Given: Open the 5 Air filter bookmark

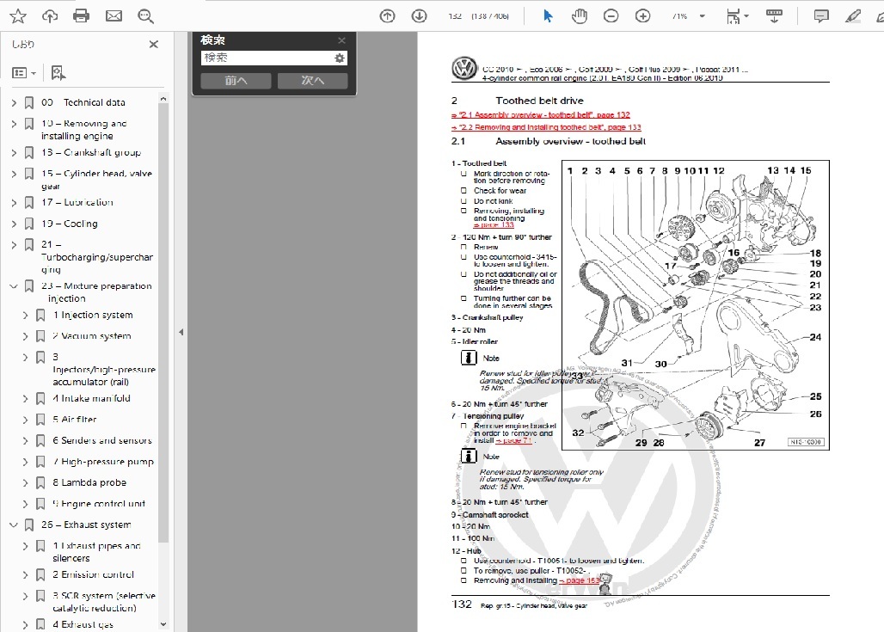Looking at the screenshot, I should pyautogui.click(x=75, y=420).
